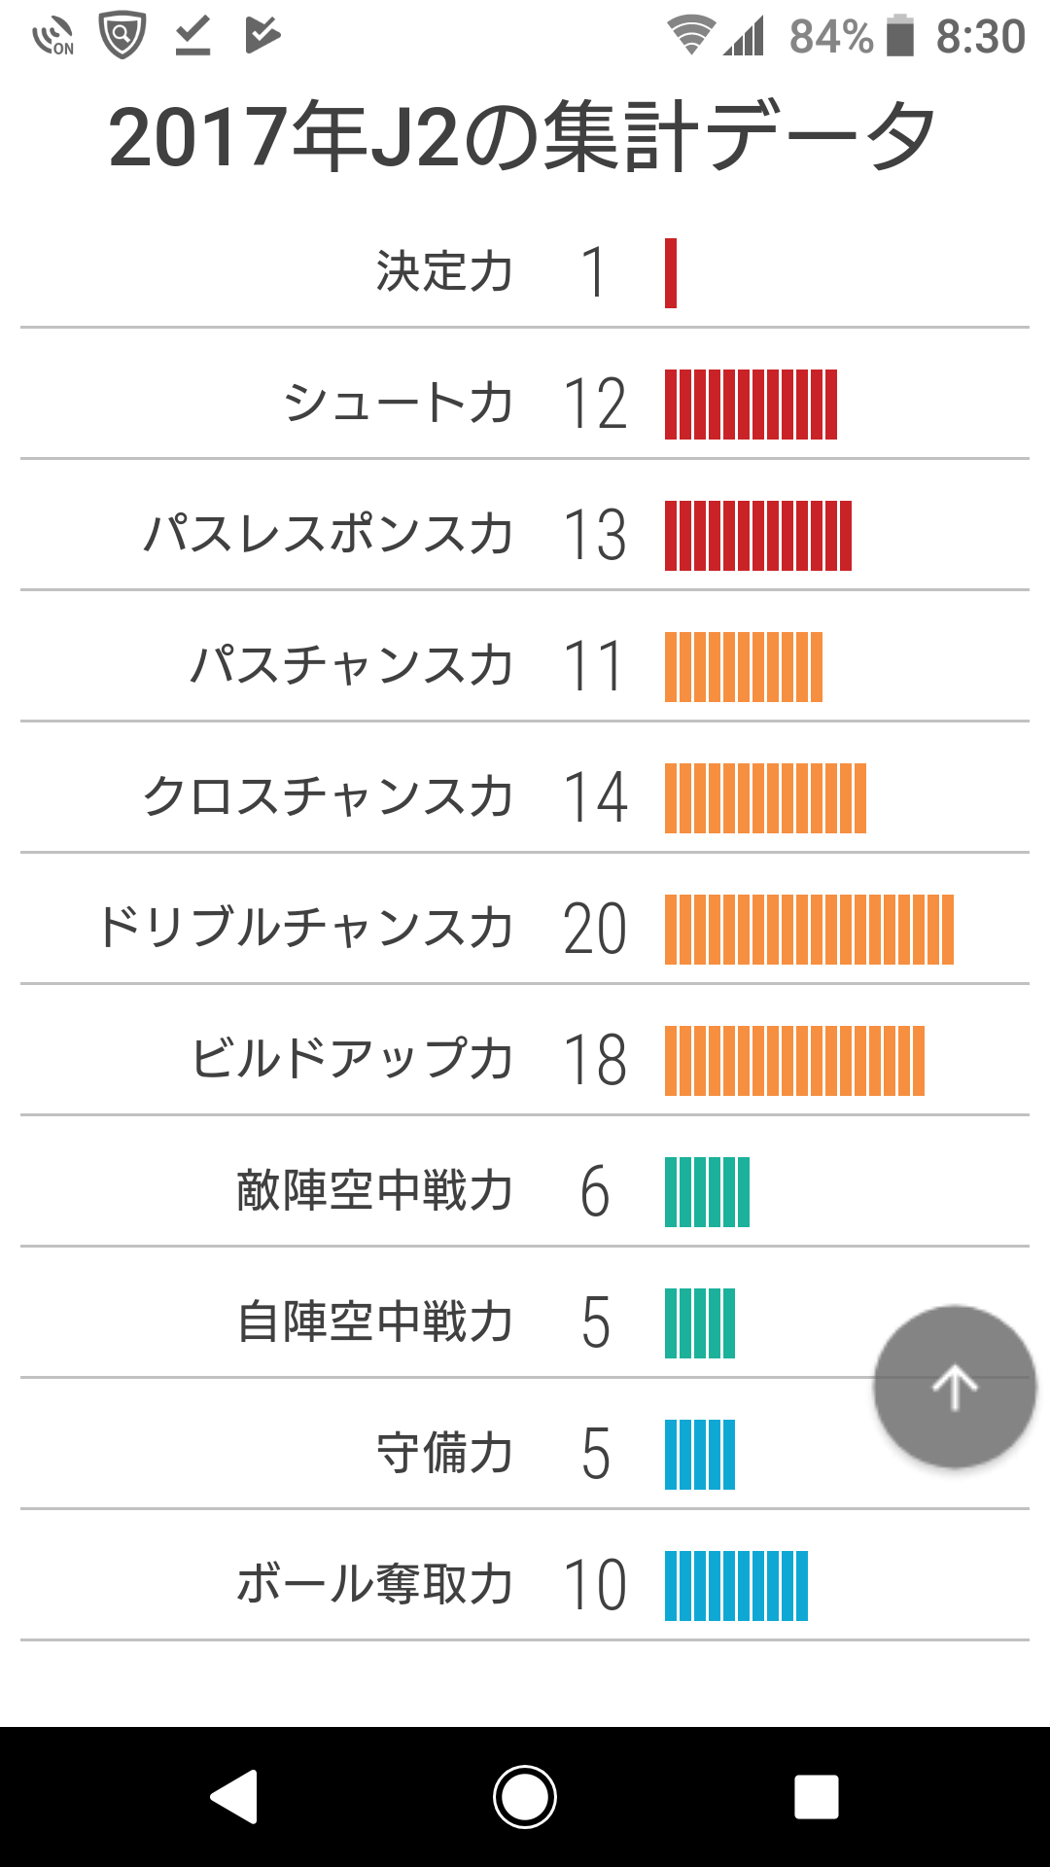
Task: Tap the パスチャンス力 label
Action: tap(352, 666)
